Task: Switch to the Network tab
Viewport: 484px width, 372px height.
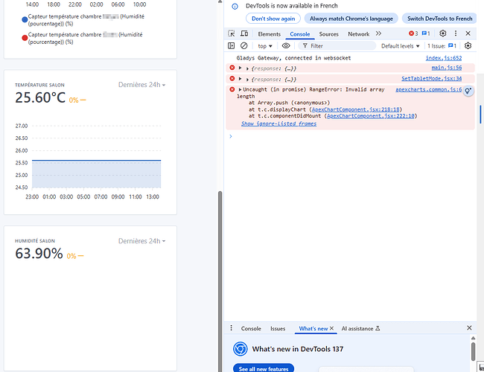Action: (x=358, y=33)
